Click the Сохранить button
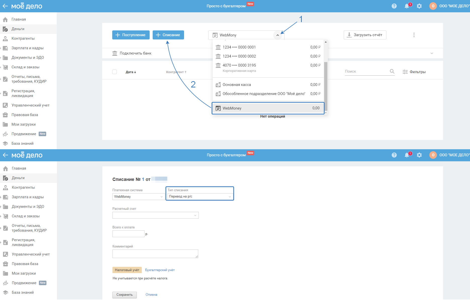Viewport: 470px width, 300px height. [x=125, y=295]
